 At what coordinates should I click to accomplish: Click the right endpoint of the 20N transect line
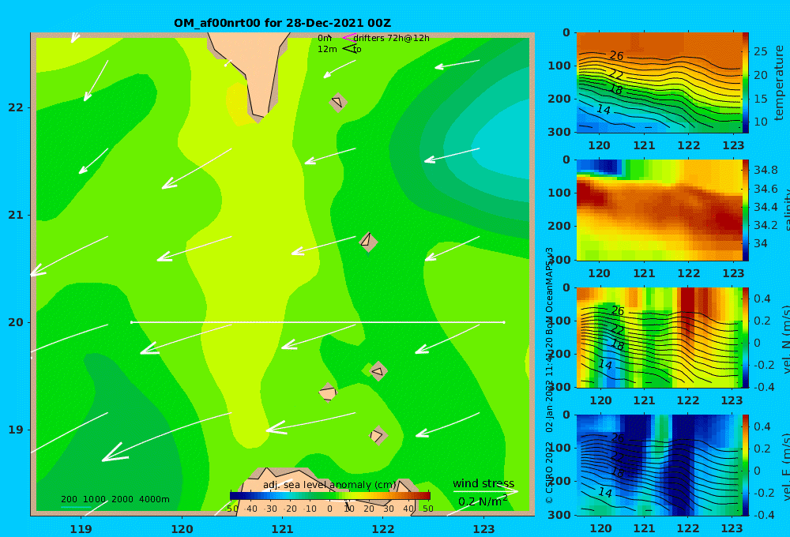point(504,322)
